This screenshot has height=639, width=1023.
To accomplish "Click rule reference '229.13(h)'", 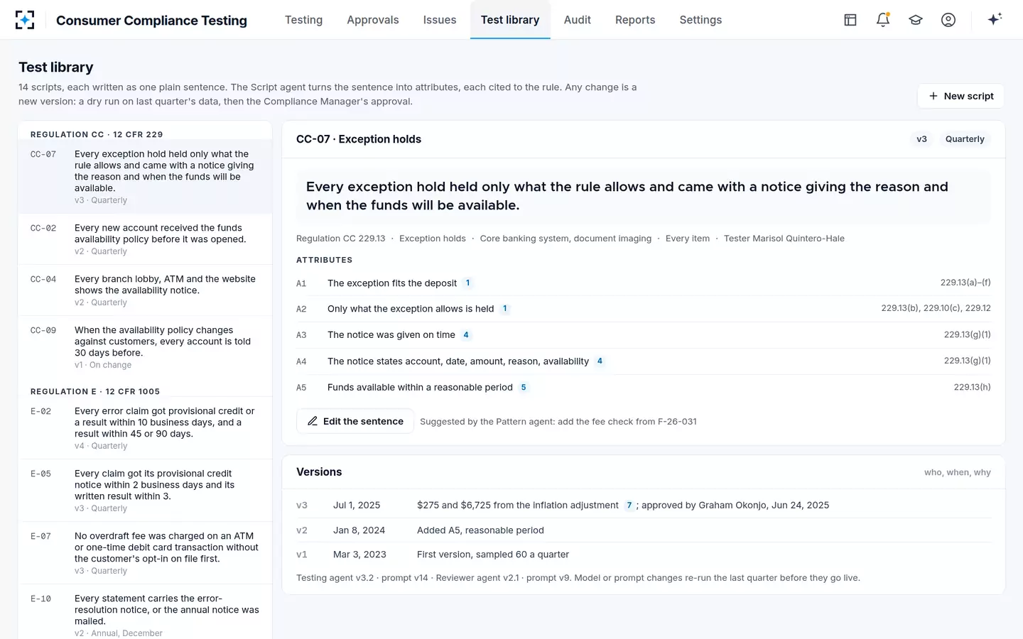I will [x=972, y=387].
